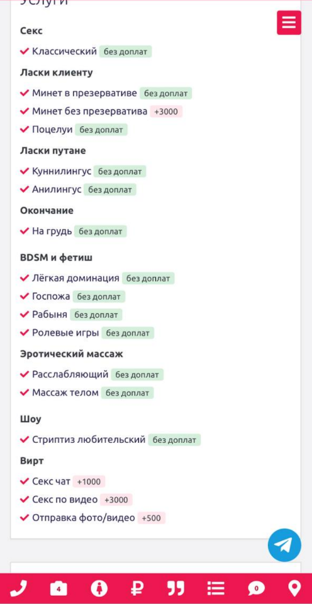Image resolution: width=312 pixels, height=604 pixels.
Task: Open the hamburger menu button
Action: pos(289,23)
